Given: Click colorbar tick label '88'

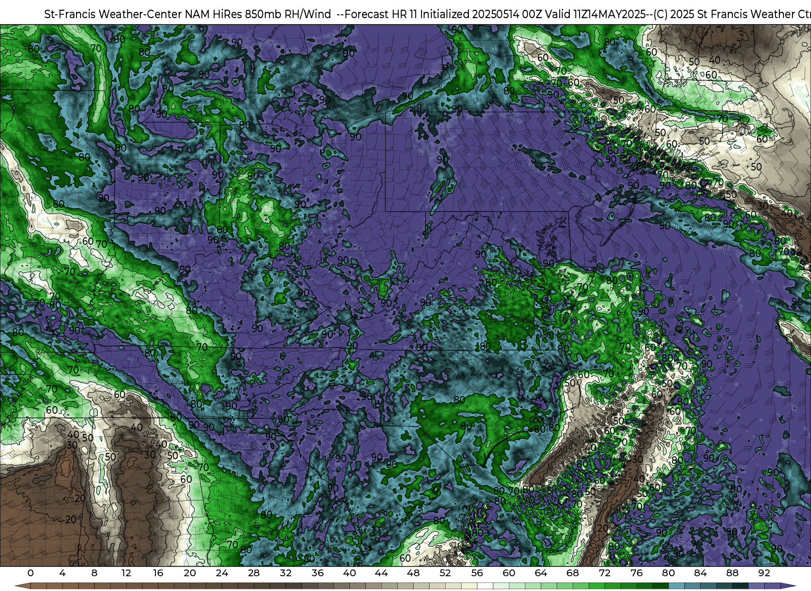Looking at the screenshot, I should 732,573.
